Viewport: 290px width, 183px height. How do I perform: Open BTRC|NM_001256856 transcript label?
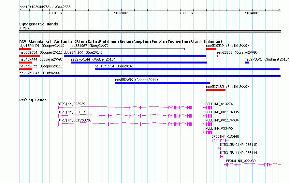74,120
